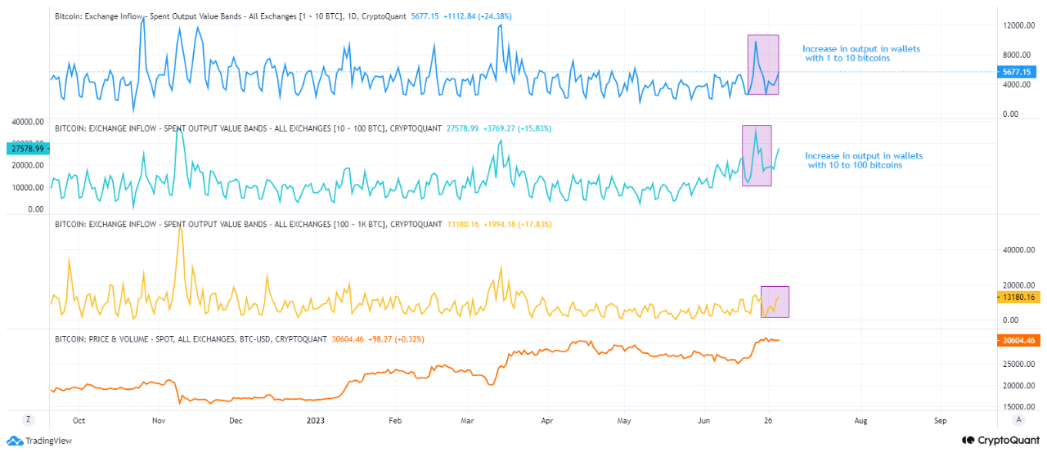The width and height of the screenshot is (1047, 452).
Task: Click the 'wallets with 10 to 100 bitcoins' annotation
Action: tap(863, 160)
